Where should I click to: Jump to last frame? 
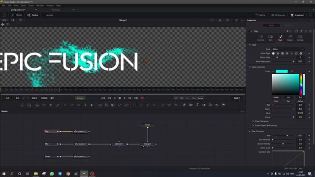click(136, 98)
